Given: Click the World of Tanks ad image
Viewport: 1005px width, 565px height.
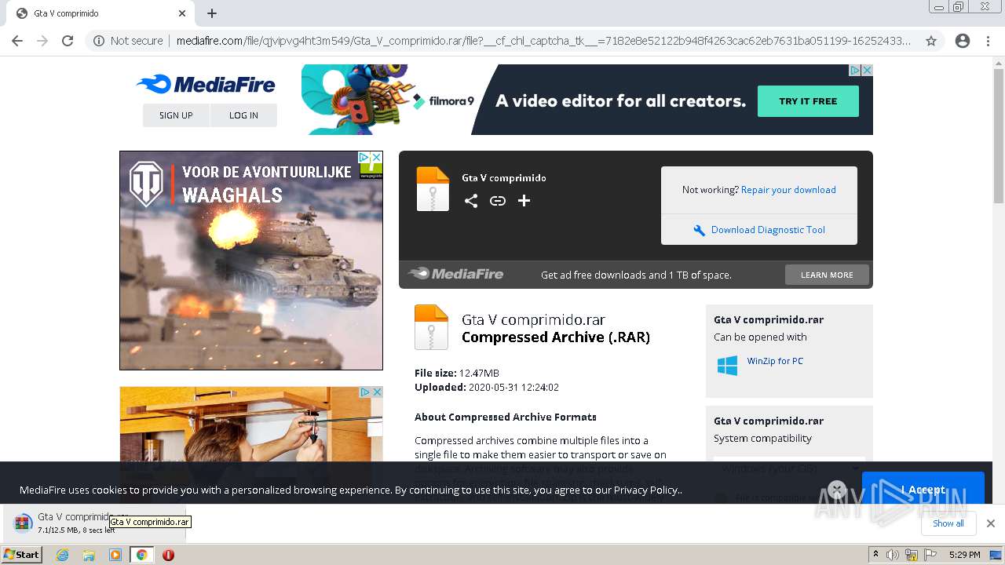Looking at the screenshot, I should click(251, 261).
